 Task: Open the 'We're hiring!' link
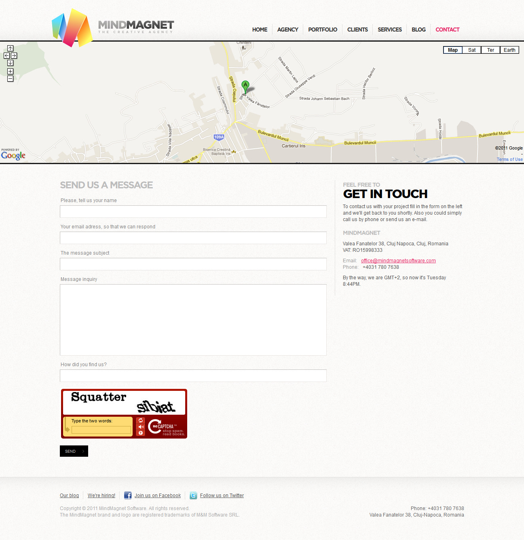pyautogui.click(x=101, y=496)
